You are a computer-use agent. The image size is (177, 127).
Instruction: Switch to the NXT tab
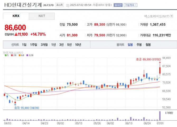click(42, 16)
